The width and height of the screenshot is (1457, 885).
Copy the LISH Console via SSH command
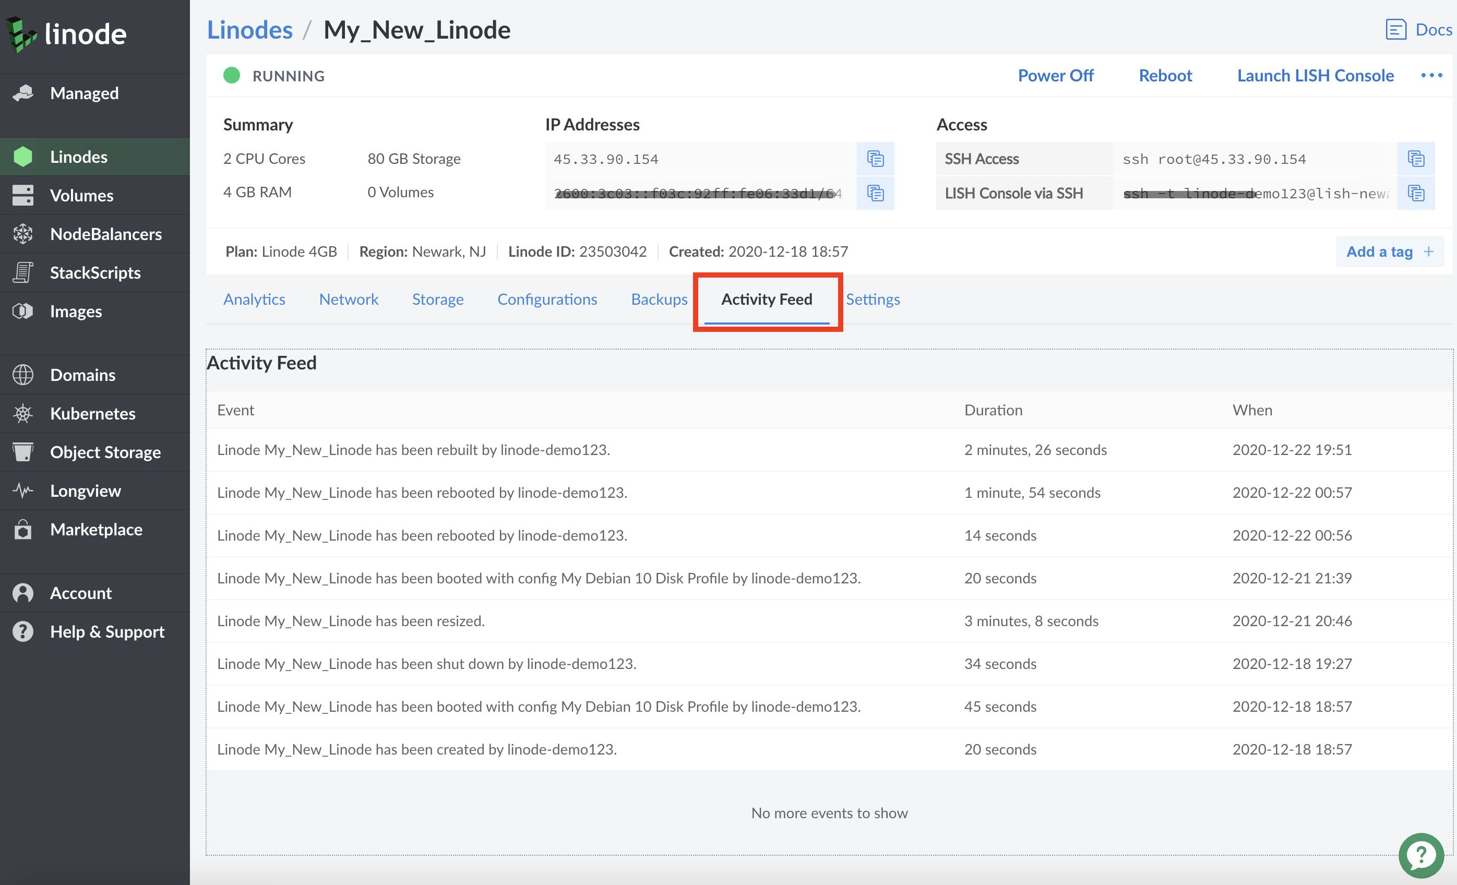[1416, 193]
